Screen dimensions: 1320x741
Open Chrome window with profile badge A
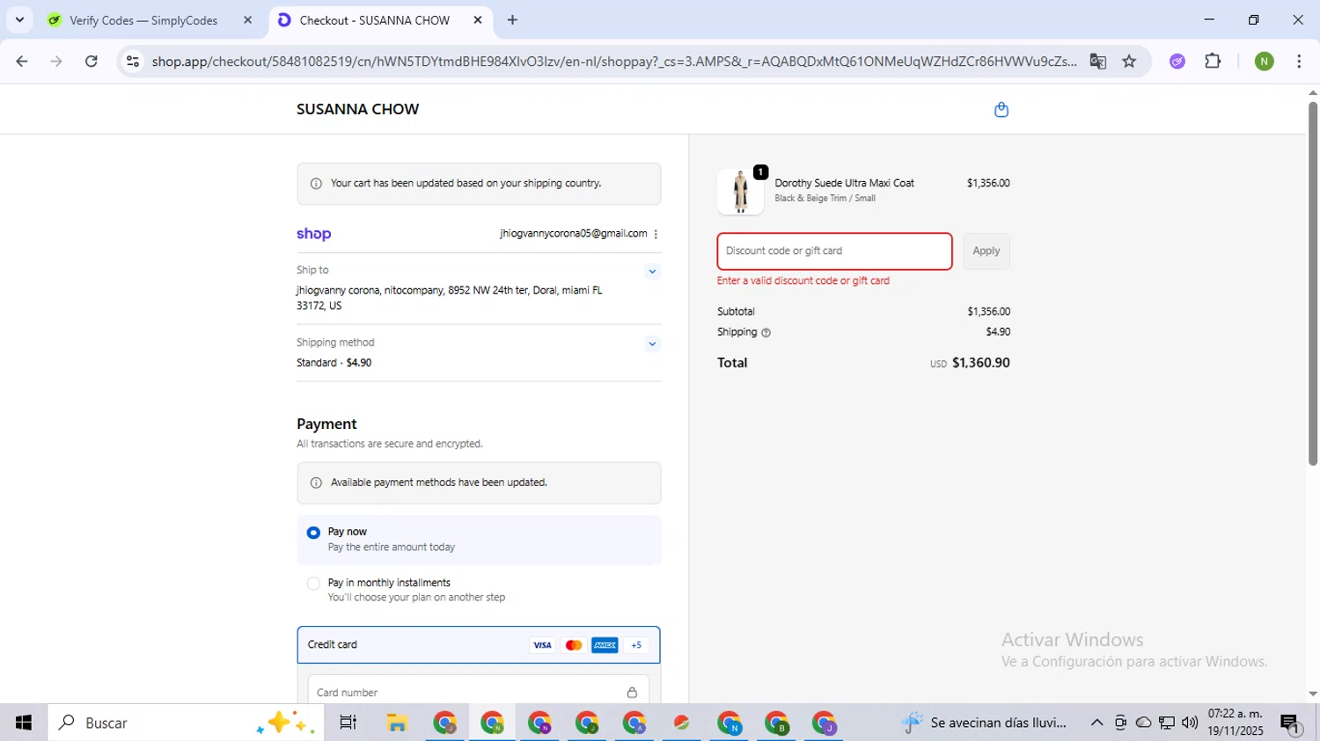[x=634, y=723]
